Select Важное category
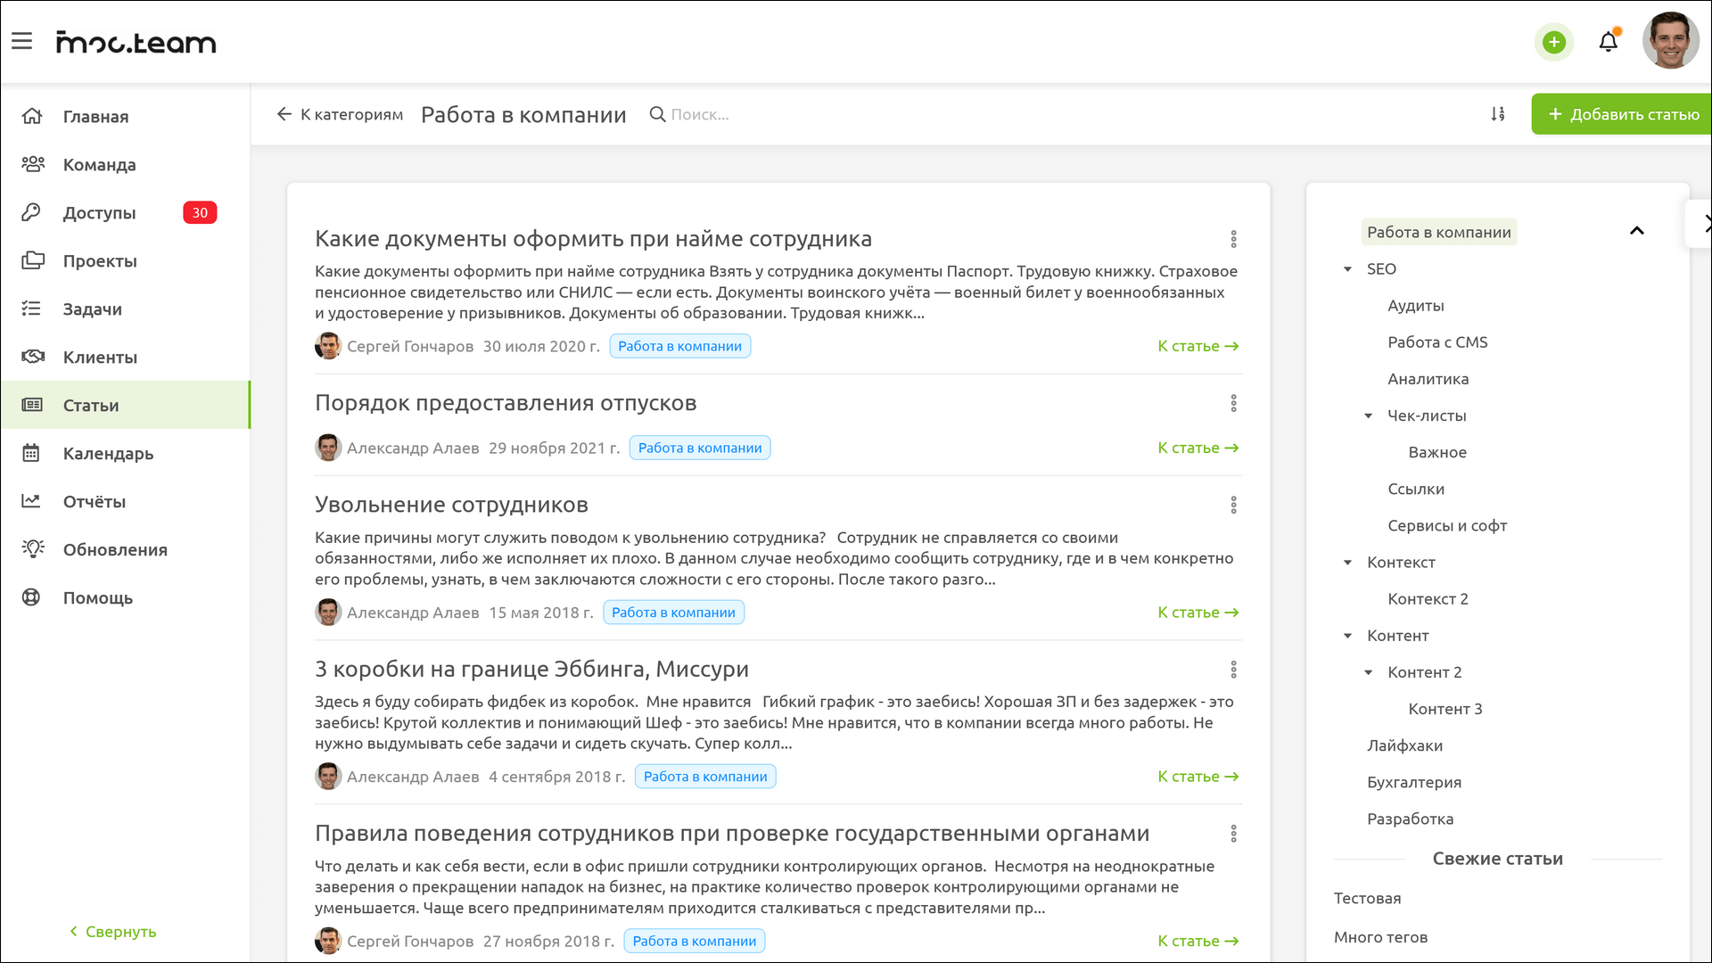The width and height of the screenshot is (1712, 963). [1436, 452]
